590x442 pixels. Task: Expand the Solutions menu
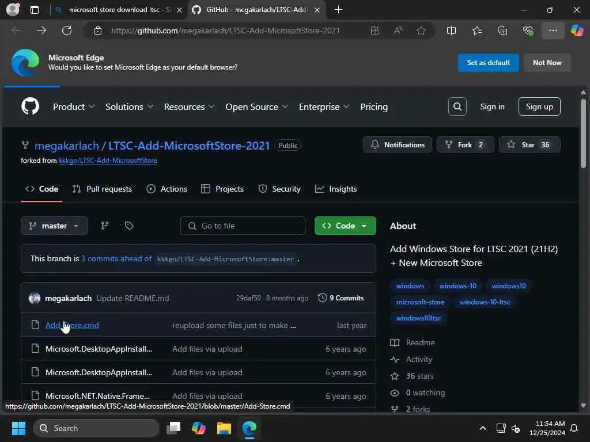(129, 106)
